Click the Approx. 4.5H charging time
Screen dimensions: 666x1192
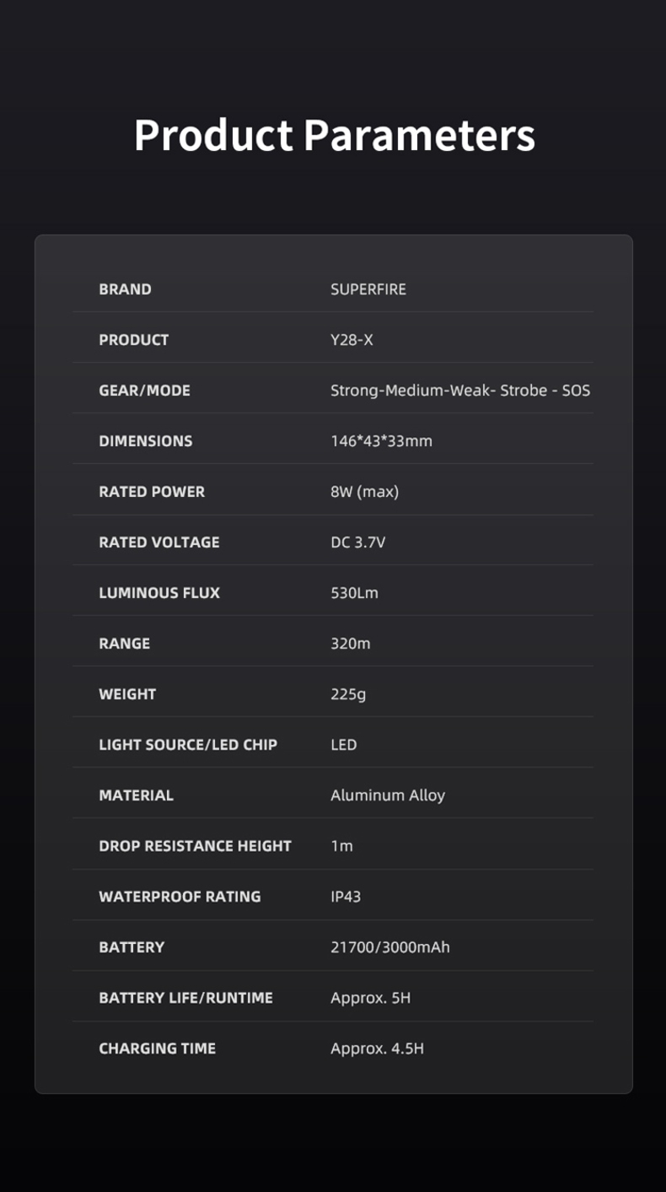click(377, 1049)
